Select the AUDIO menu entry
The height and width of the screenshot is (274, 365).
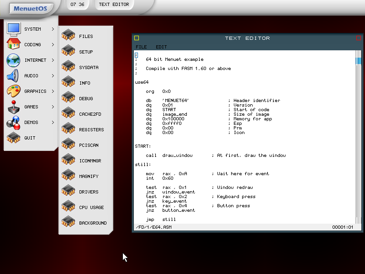[x=31, y=76]
